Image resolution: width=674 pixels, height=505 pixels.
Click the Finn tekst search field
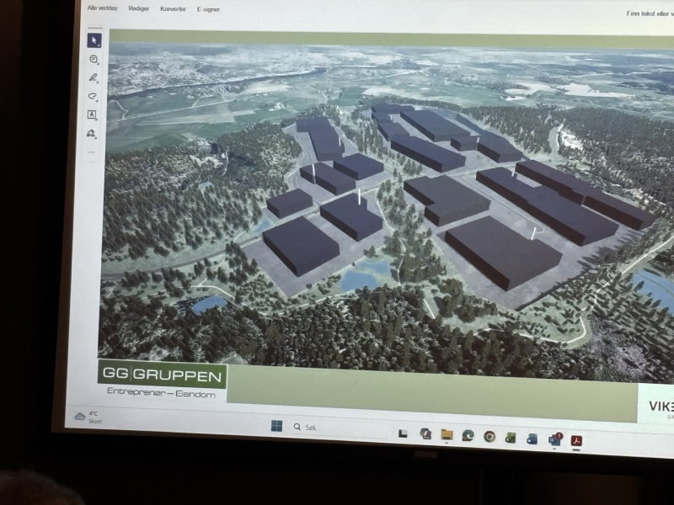click(x=647, y=13)
